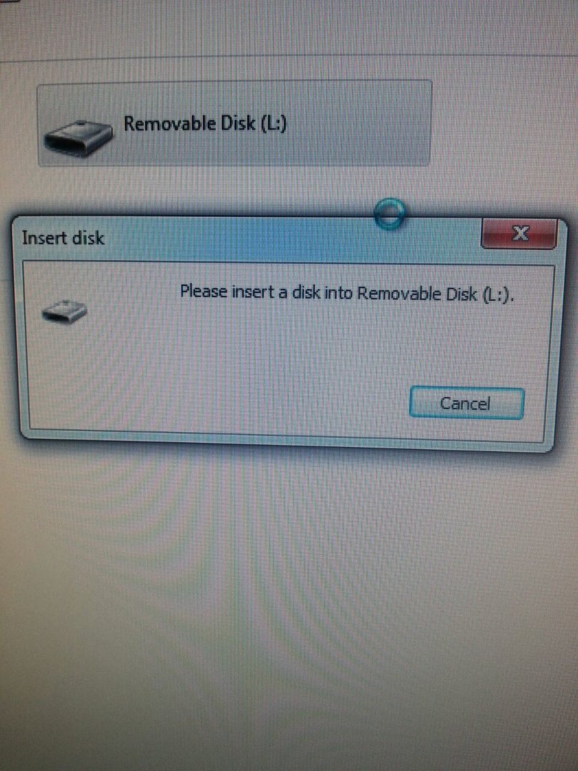The width and height of the screenshot is (578, 771).
Task: Close the Insert disk dialog with the red X
Action: [519, 233]
